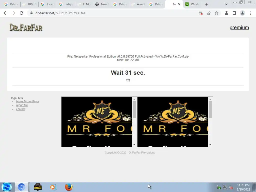Click the left MR FOO ad banner
This screenshot has width=256, height=192.
pos(97,122)
